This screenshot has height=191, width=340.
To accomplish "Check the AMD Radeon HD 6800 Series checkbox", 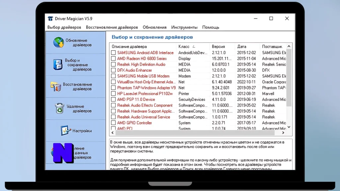I will (x=113, y=58).
